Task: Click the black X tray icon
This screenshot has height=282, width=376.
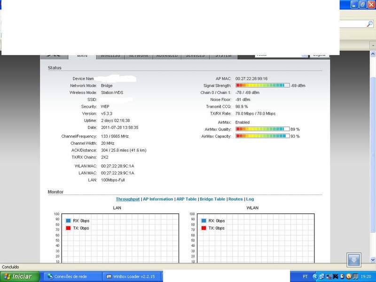Action: 336,276
